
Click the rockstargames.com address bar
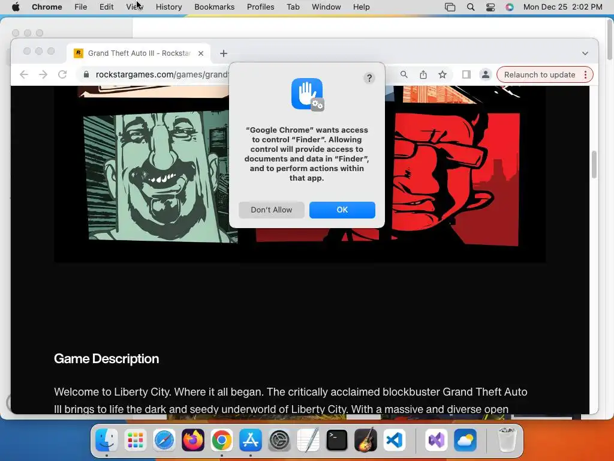[x=161, y=74]
